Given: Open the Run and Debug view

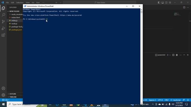Looking at the screenshot, I should coord(3,28).
